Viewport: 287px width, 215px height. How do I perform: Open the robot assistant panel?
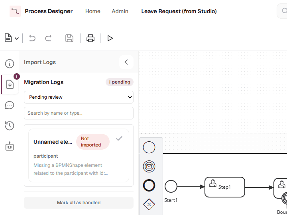[10, 146]
